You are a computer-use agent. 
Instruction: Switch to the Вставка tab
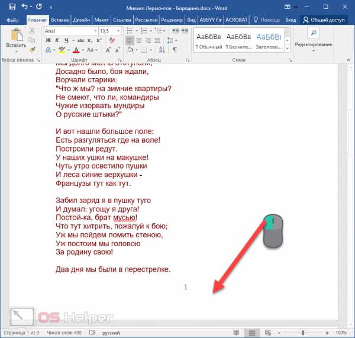tap(60, 20)
